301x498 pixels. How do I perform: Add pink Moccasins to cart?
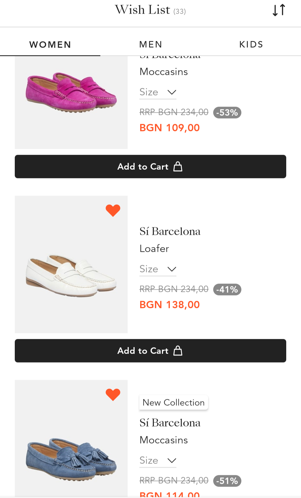coord(151,167)
